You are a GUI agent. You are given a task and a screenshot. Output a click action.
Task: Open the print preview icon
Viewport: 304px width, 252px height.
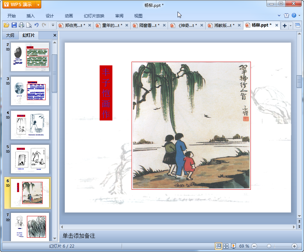(x=29, y=25)
